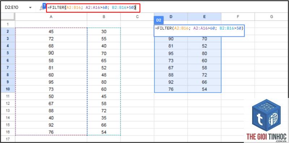Click cell E5 containing 80
This screenshot has height=143, width=289.
pyautogui.click(x=204, y=53)
